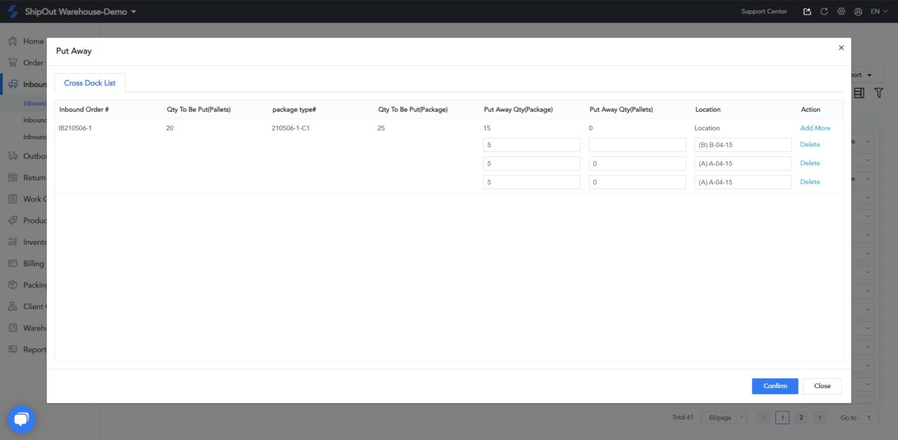Open the Support Center menu item
This screenshot has height=440, width=898.
tap(764, 11)
